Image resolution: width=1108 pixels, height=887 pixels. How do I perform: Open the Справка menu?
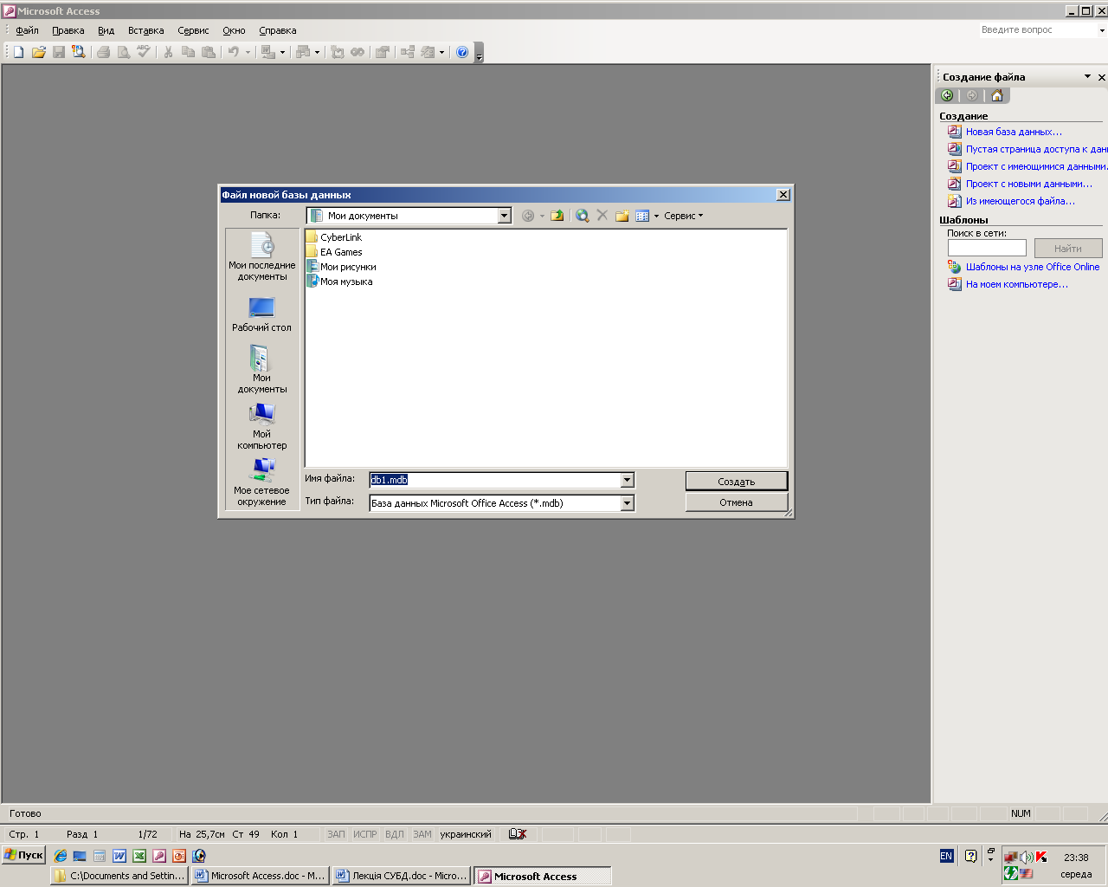[277, 30]
